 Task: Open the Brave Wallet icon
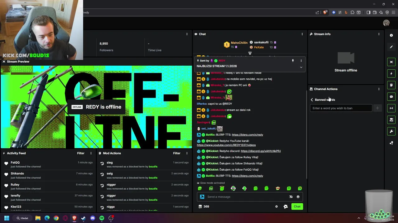click(x=375, y=12)
